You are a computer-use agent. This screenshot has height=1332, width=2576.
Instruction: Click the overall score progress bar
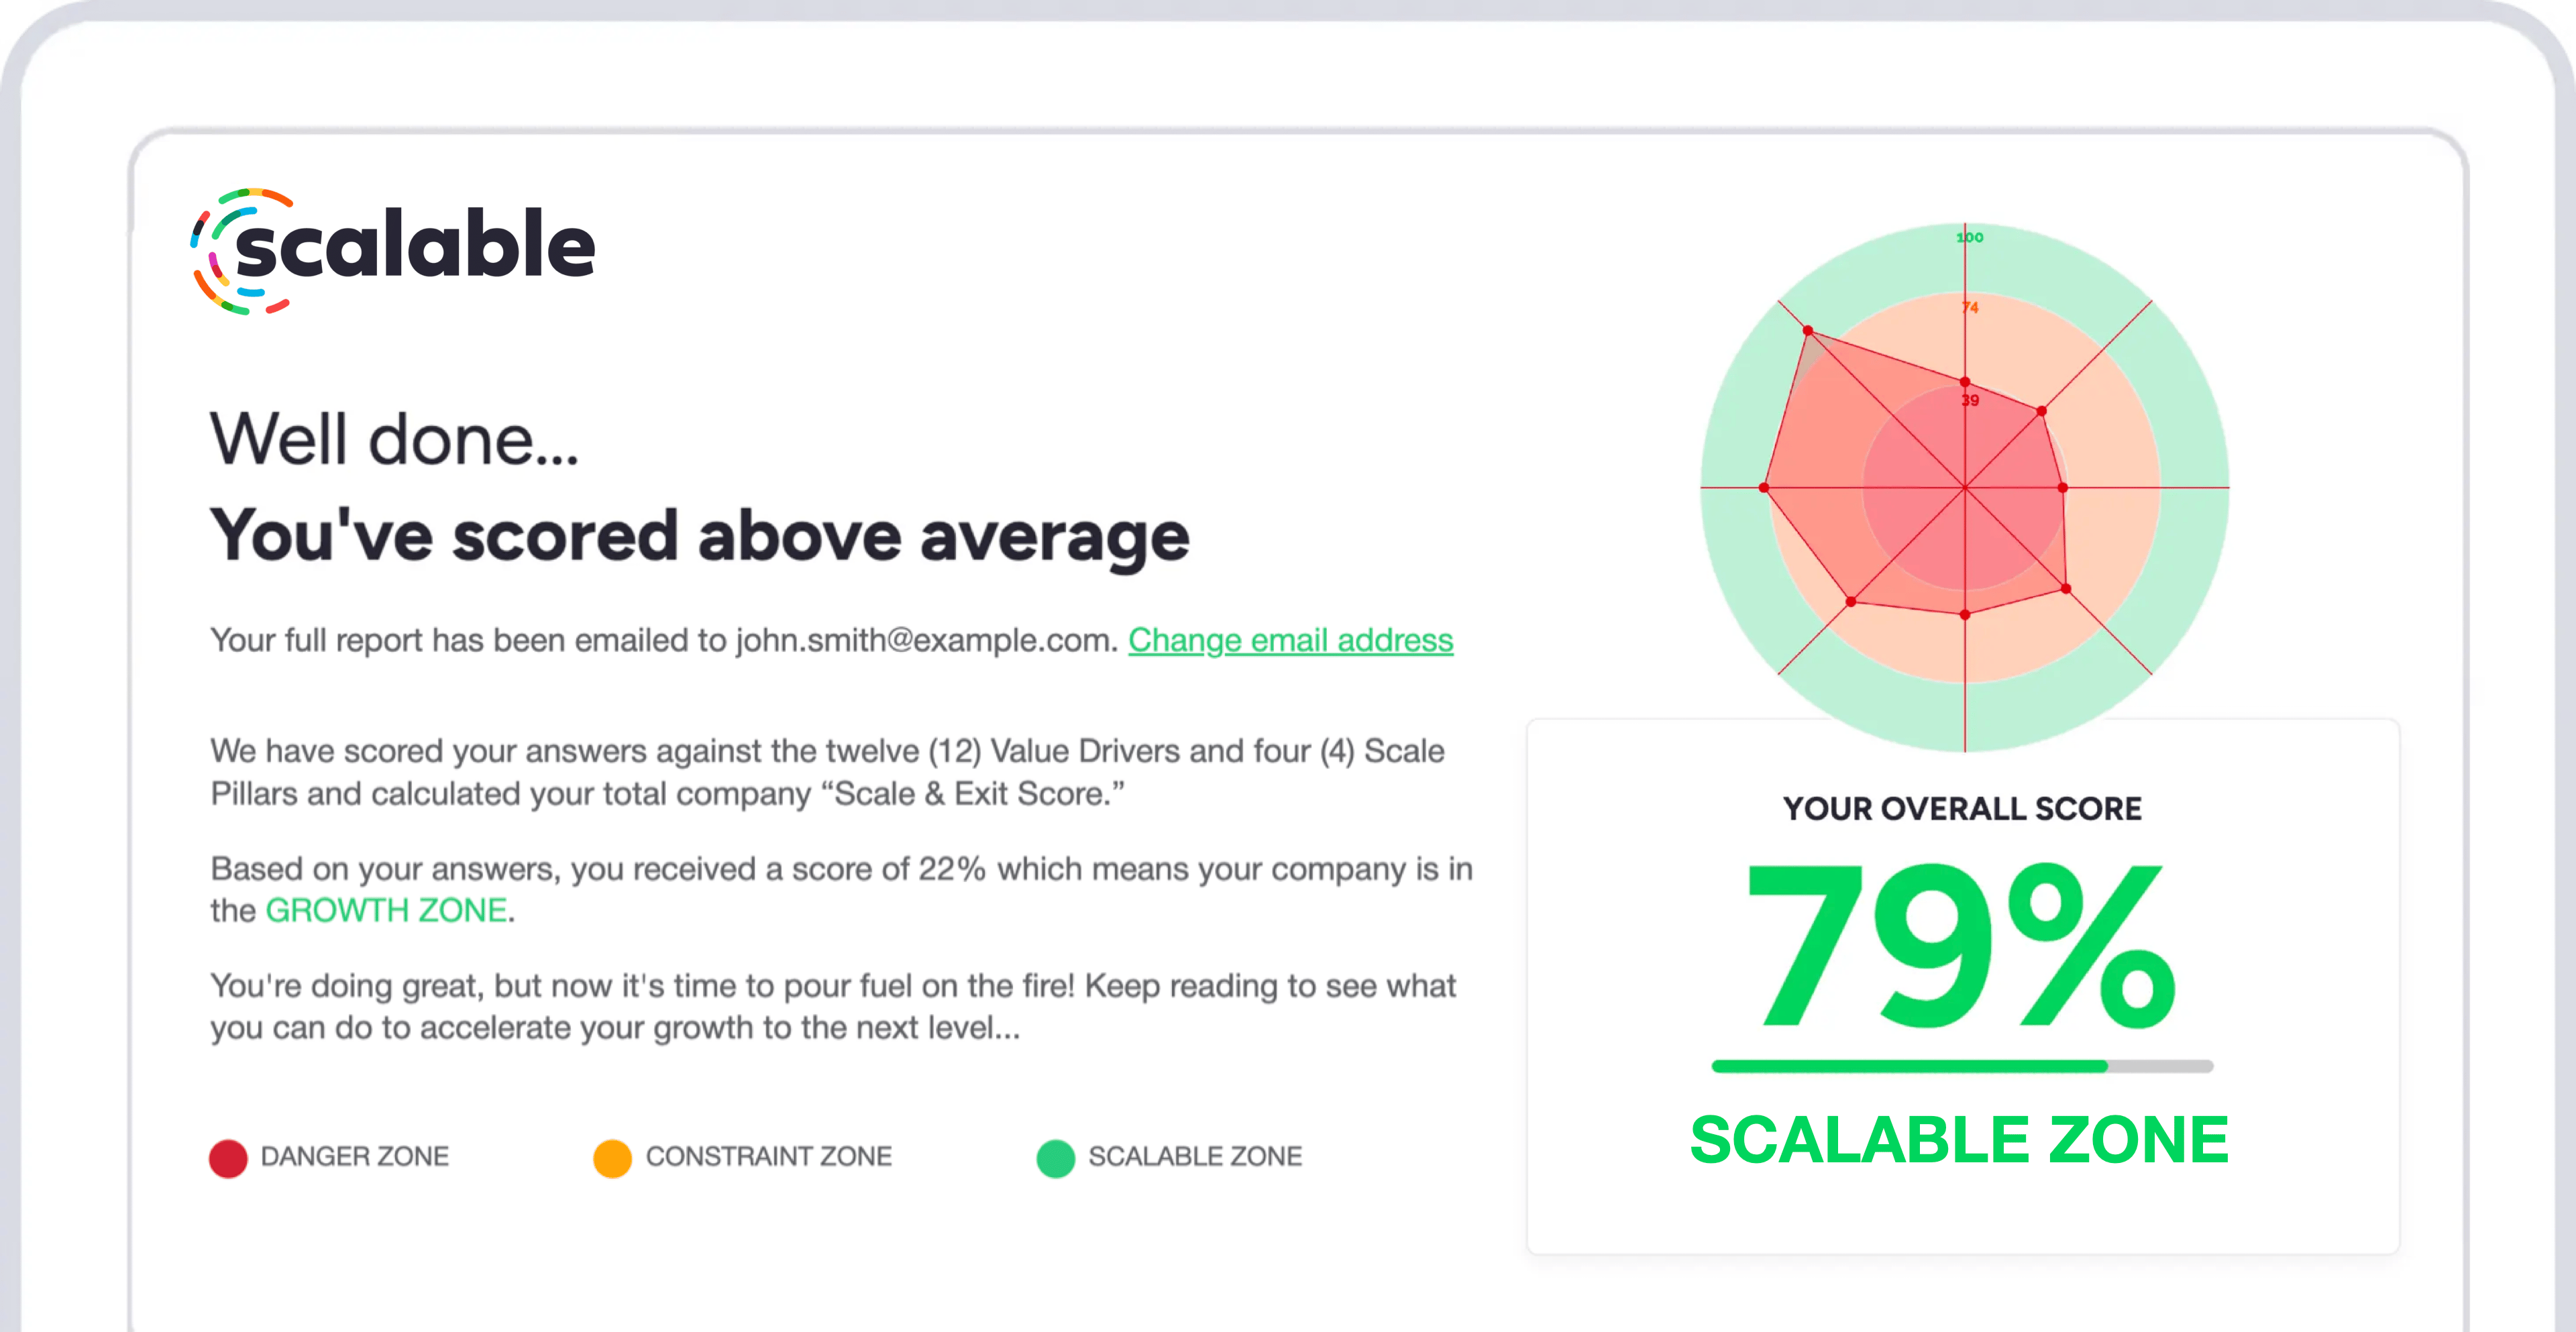(x=1962, y=1066)
